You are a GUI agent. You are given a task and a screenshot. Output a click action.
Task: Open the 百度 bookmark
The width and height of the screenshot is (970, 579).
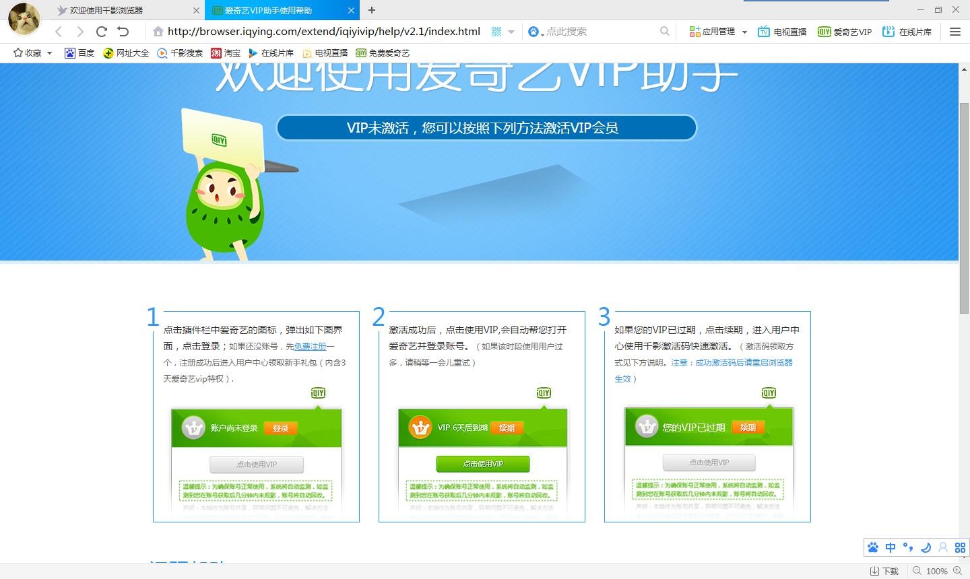79,53
